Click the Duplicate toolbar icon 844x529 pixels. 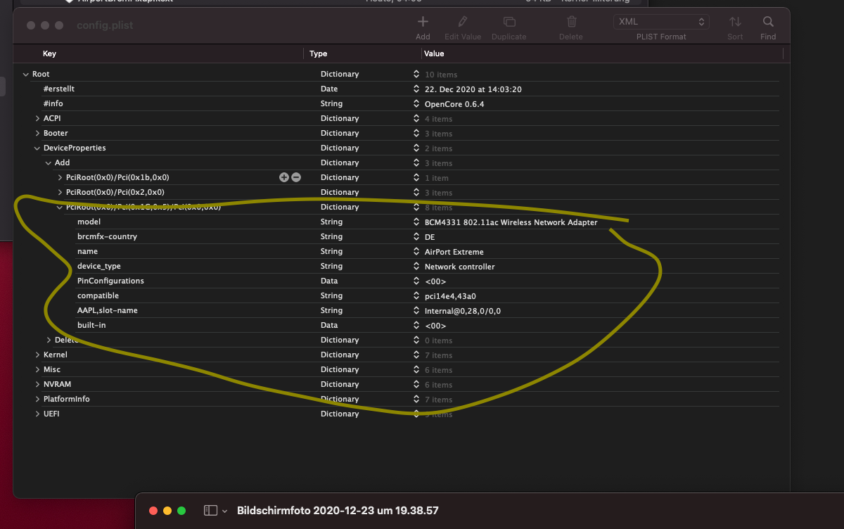click(x=509, y=22)
